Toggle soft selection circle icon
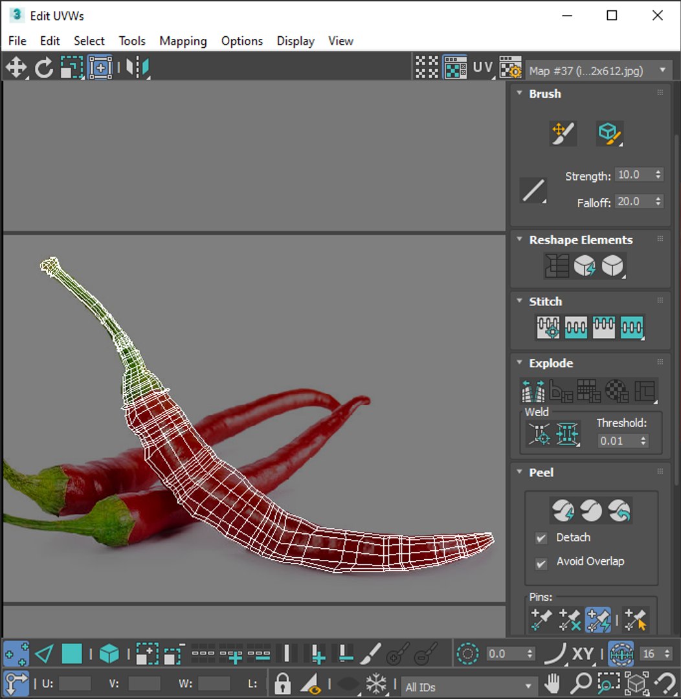This screenshot has width=681, height=699. click(x=467, y=654)
